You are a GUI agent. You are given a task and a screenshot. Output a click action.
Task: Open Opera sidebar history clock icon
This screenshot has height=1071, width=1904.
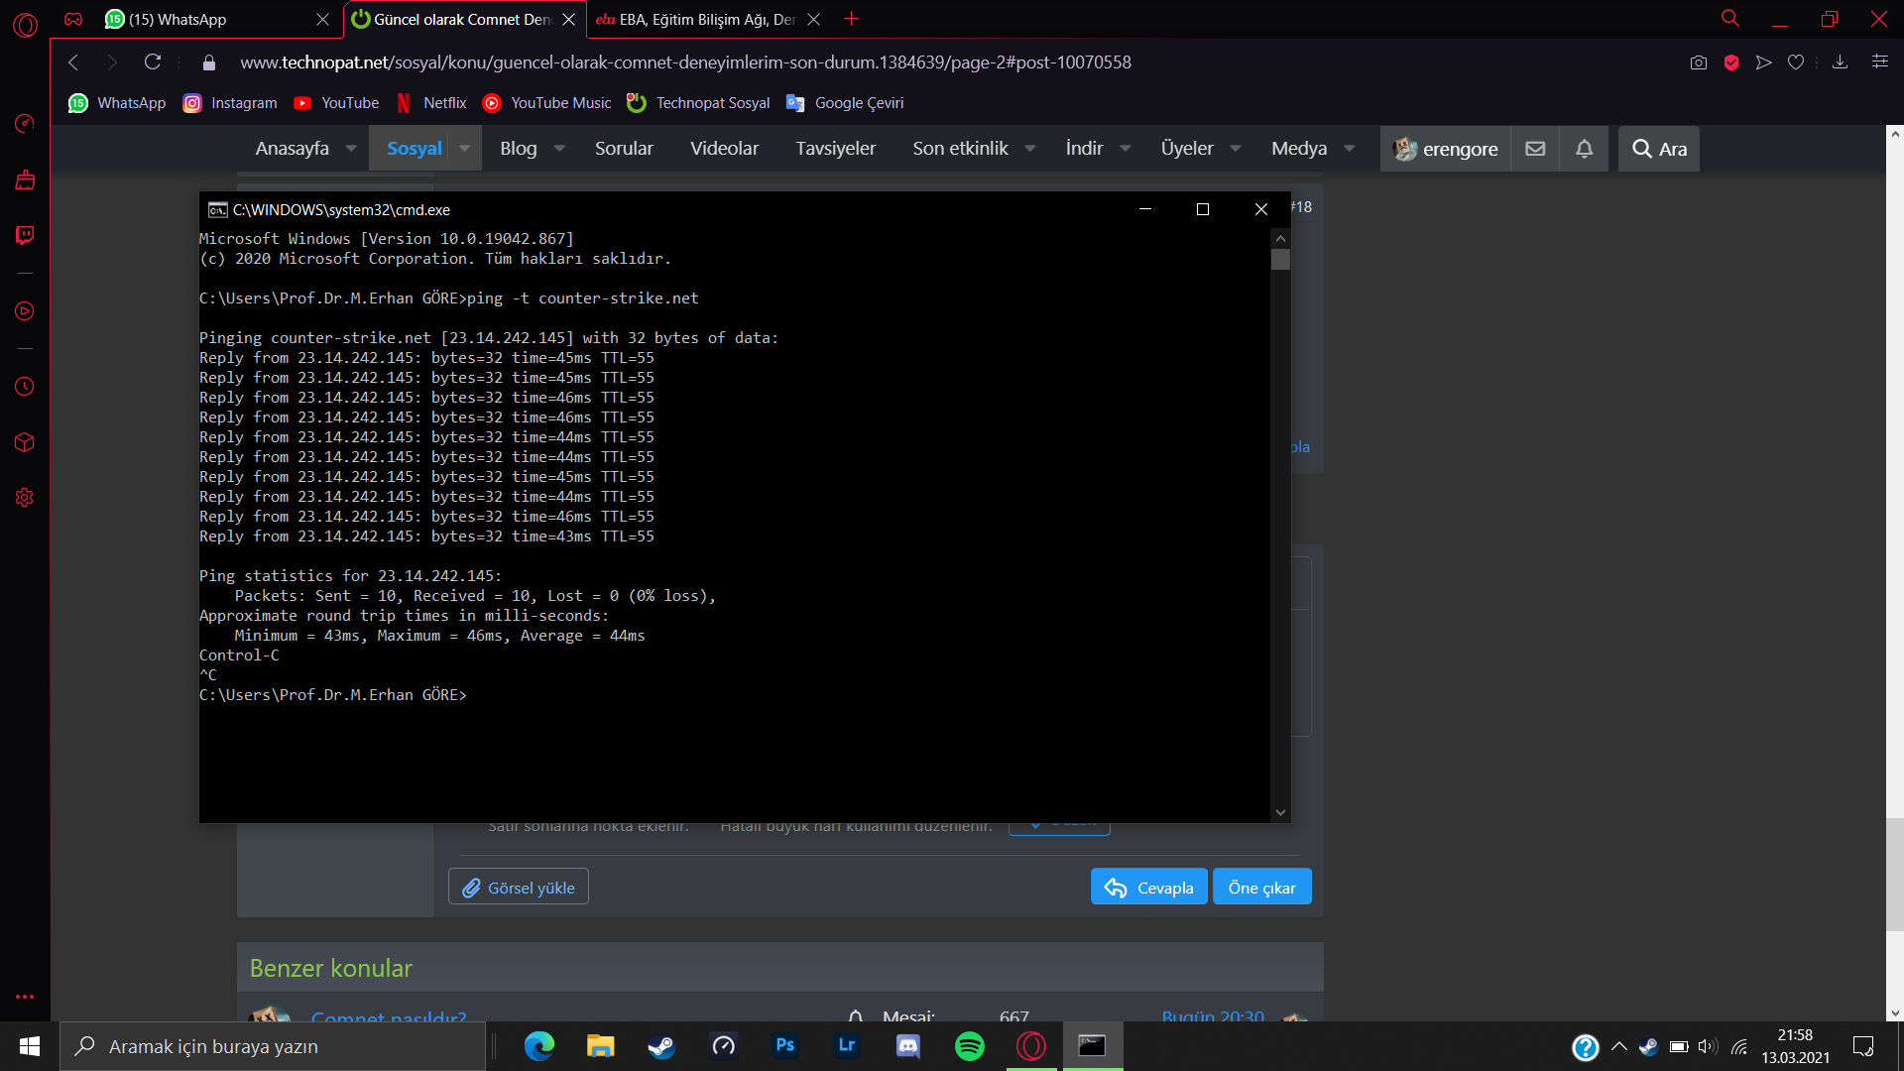25,387
